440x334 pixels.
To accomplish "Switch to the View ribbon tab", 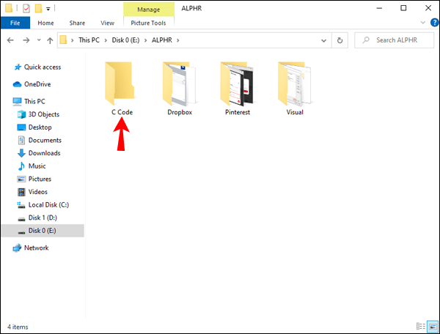I will [x=108, y=23].
